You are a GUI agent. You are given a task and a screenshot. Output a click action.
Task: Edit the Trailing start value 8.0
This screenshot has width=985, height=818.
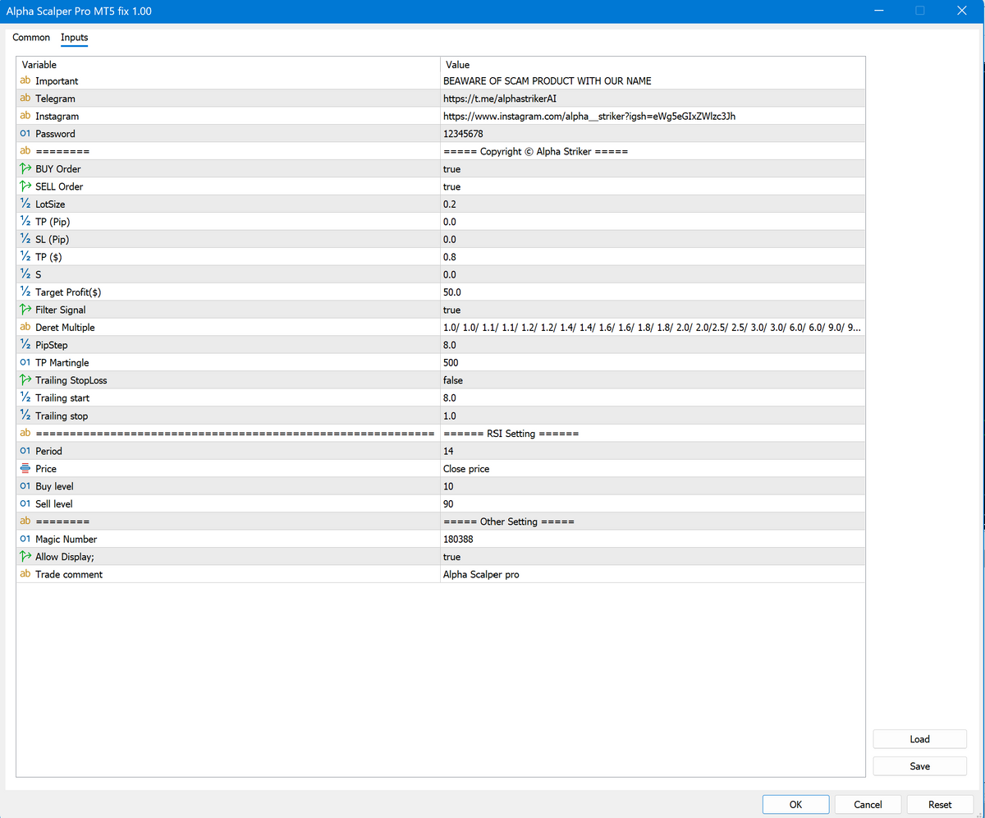point(653,398)
